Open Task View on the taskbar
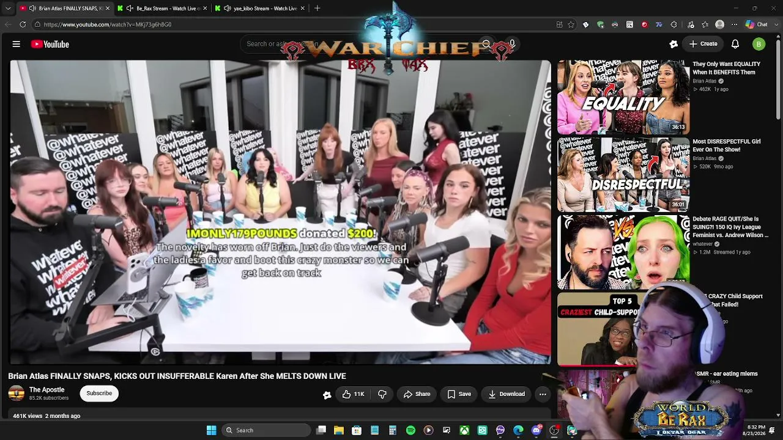 click(x=321, y=430)
